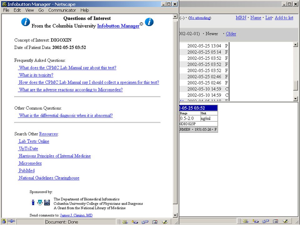
Task: Select the 2002-05-25 13:04 result row
Action: click(204, 46)
